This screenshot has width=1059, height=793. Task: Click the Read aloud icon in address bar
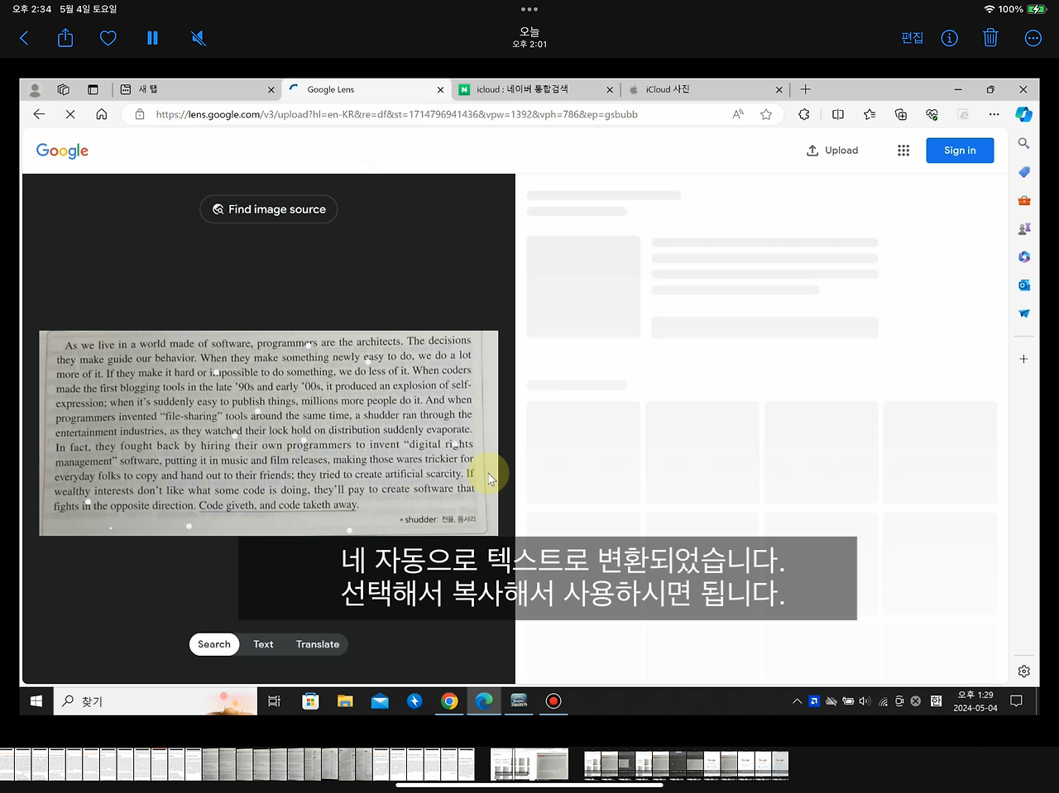(x=738, y=114)
